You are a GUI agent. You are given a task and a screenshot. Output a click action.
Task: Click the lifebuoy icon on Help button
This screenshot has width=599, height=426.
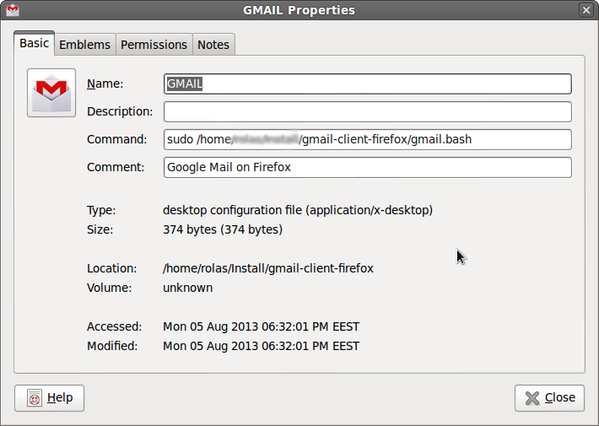[x=35, y=398]
